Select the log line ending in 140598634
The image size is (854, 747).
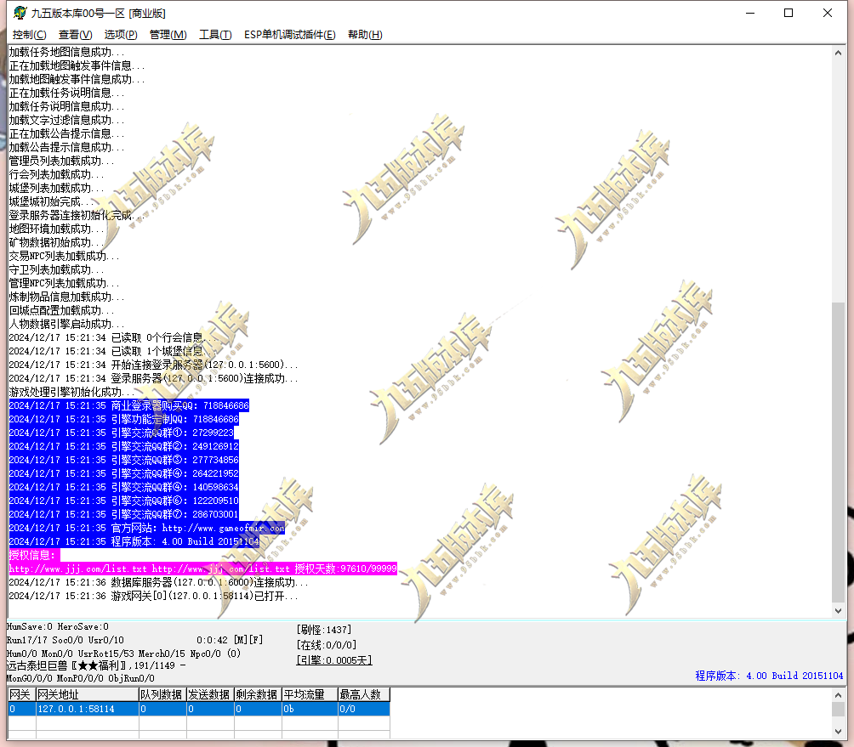(124, 487)
